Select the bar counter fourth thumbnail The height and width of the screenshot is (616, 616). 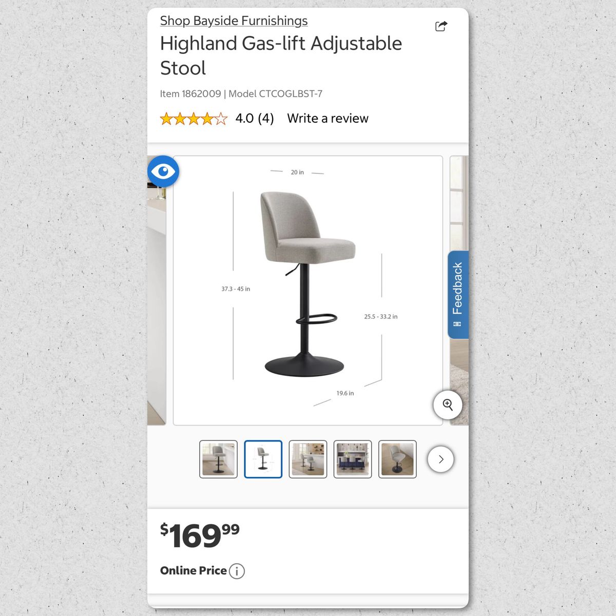353,459
